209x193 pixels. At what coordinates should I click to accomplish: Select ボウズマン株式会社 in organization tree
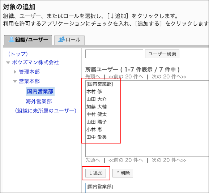[35, 62]
